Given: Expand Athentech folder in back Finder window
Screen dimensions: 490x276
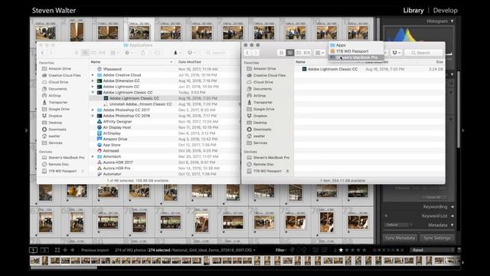Looking at the screenshot, I should click(93, 156).
